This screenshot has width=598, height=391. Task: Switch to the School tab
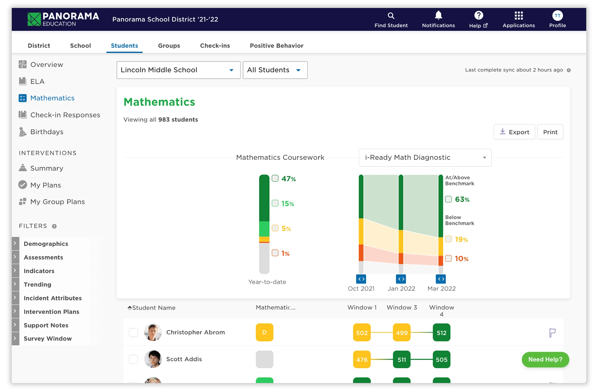tap(80, 46)
